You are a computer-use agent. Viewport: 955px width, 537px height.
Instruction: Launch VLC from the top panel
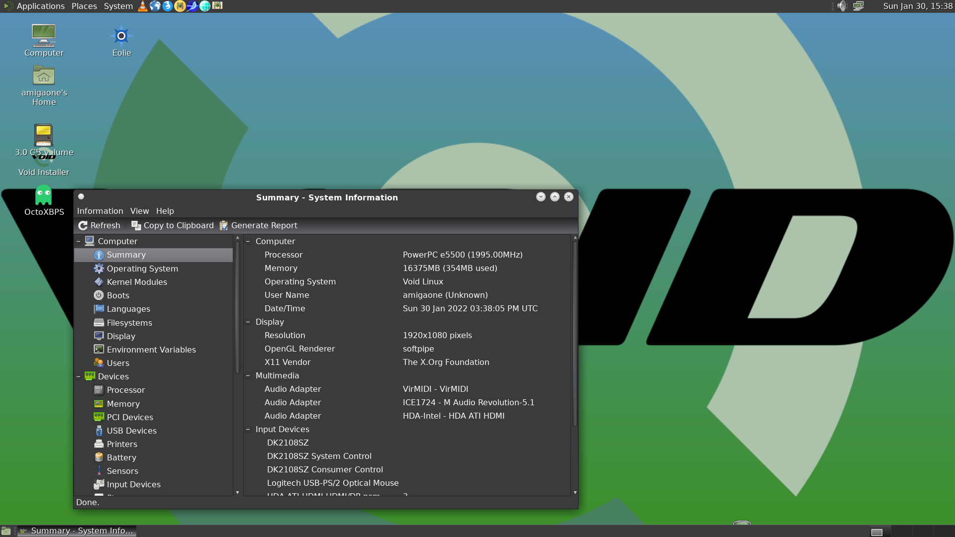(143, 6)
